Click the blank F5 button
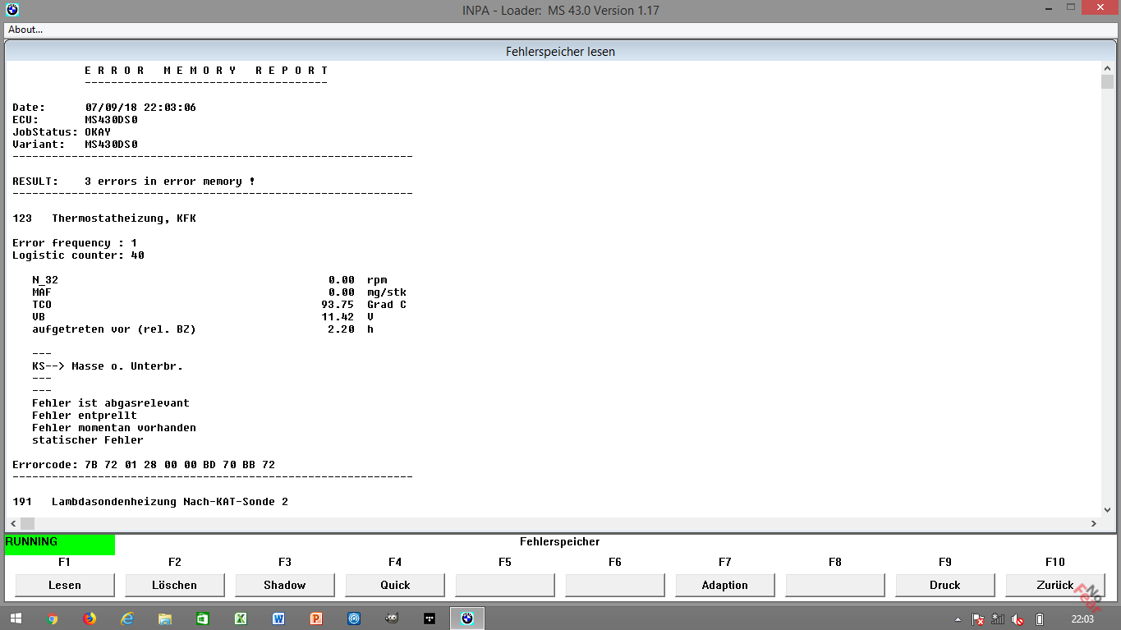1121x630 pixels. tap(505, 585)
